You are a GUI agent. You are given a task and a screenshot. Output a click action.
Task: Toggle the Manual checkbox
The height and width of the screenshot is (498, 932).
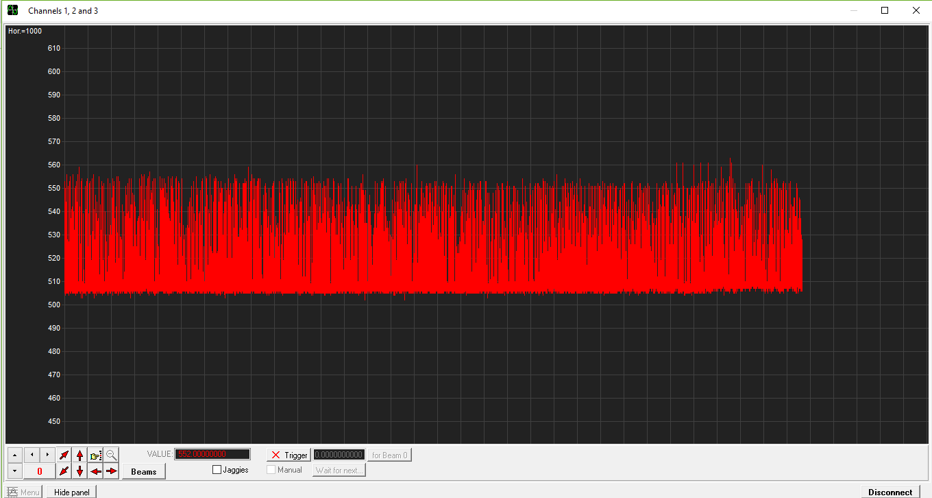[x=271, y=470]
